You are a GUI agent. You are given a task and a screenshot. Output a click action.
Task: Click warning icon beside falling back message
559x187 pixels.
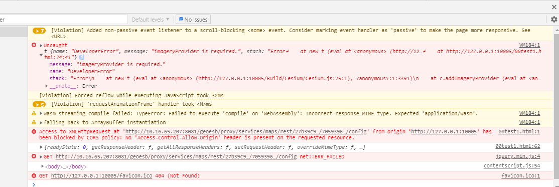click(x=34, y=122)
